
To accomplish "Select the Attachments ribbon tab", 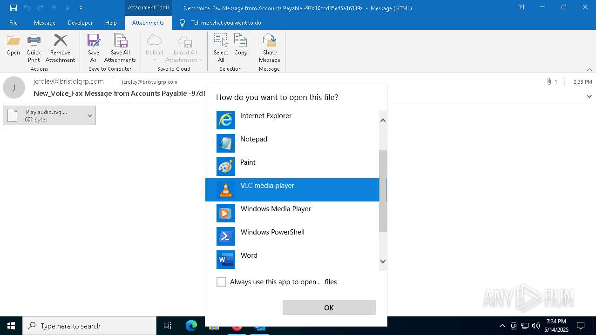I will point(148,22).
